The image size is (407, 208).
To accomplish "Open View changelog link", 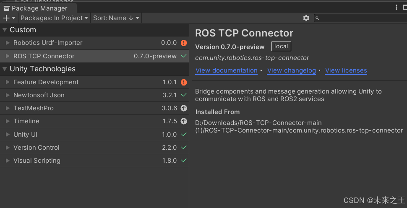I will pos(292,70).
